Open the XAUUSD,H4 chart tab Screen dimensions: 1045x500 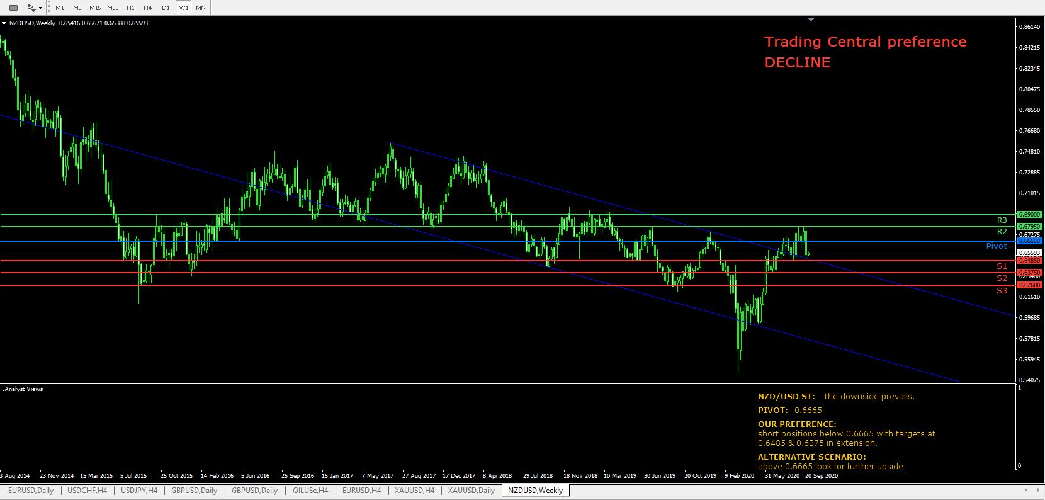tap(414, 491)
